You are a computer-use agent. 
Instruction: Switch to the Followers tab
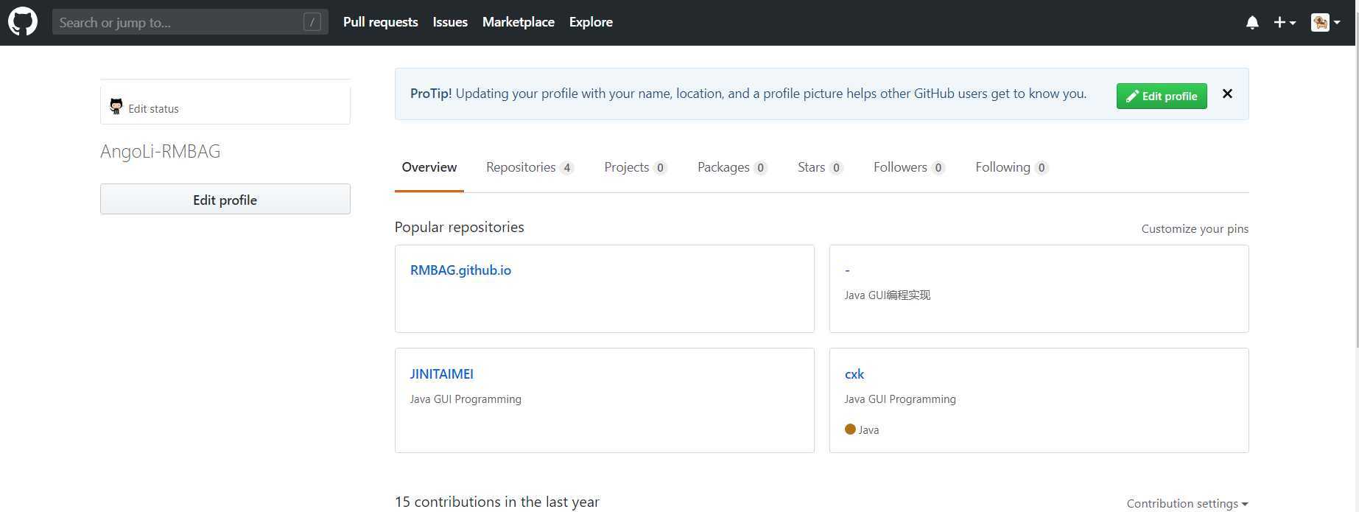[x=909, y=167]
